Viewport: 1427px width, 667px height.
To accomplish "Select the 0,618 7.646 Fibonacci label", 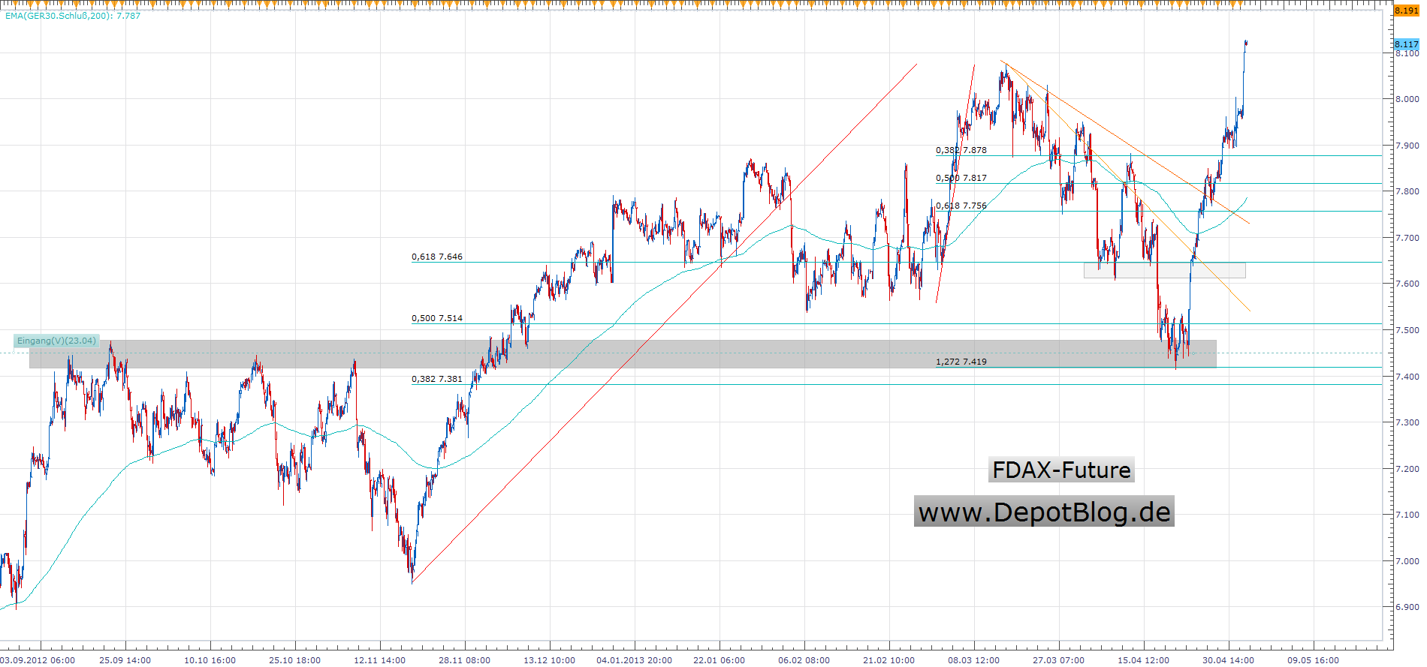I will point(437,257).
